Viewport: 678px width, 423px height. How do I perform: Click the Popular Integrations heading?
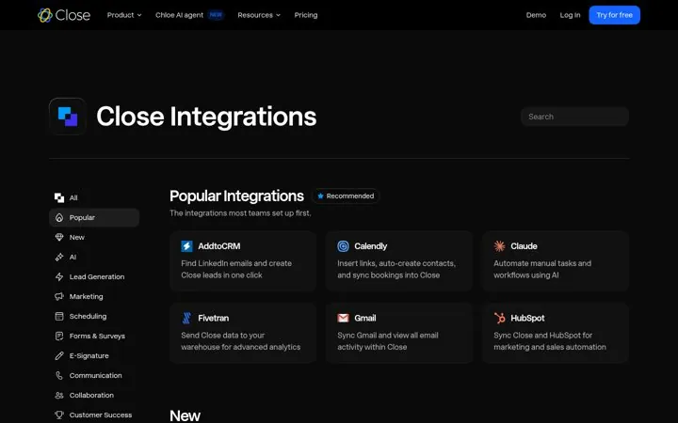236,196
